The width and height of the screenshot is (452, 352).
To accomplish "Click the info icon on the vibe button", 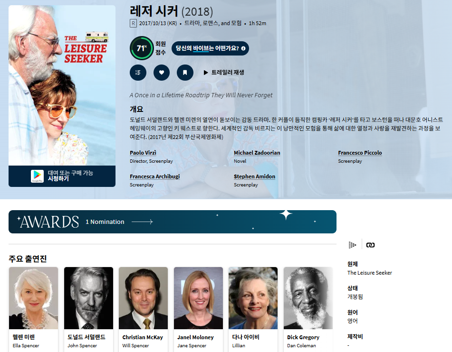I will (243, 48).
